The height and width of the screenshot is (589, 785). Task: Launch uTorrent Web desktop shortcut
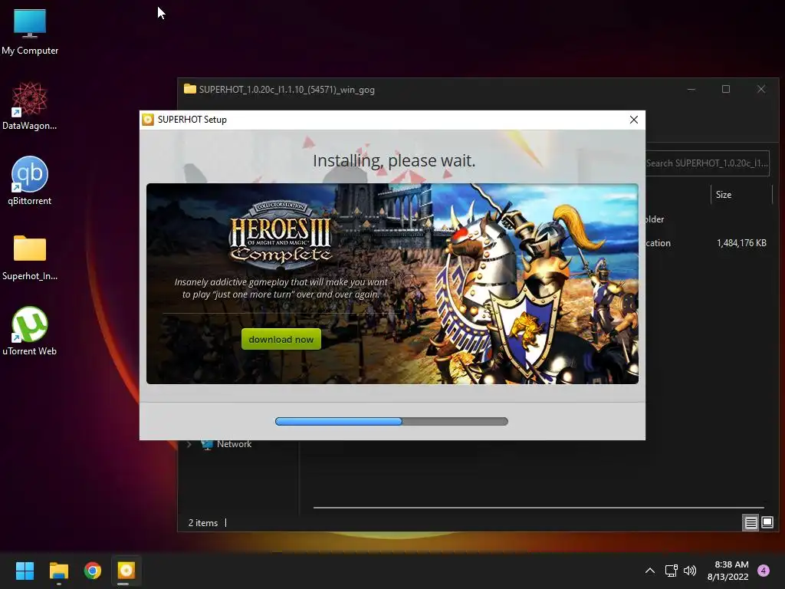click(x=30, y=331)
